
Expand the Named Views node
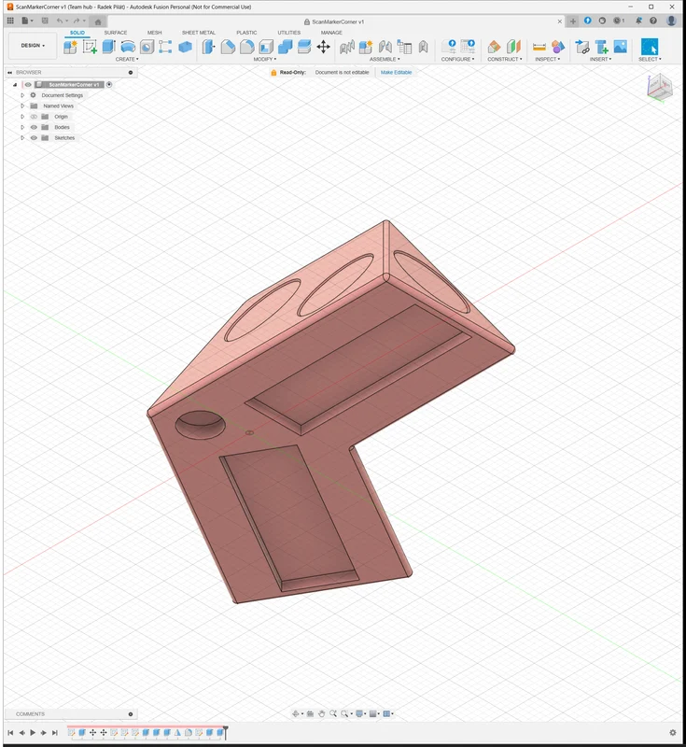pyautogui.click(x=22, y=106)
